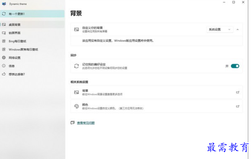Maximize the Dynamic theme window
The width and height of the screenshot is (252, 159).
[x=233, y=2]
